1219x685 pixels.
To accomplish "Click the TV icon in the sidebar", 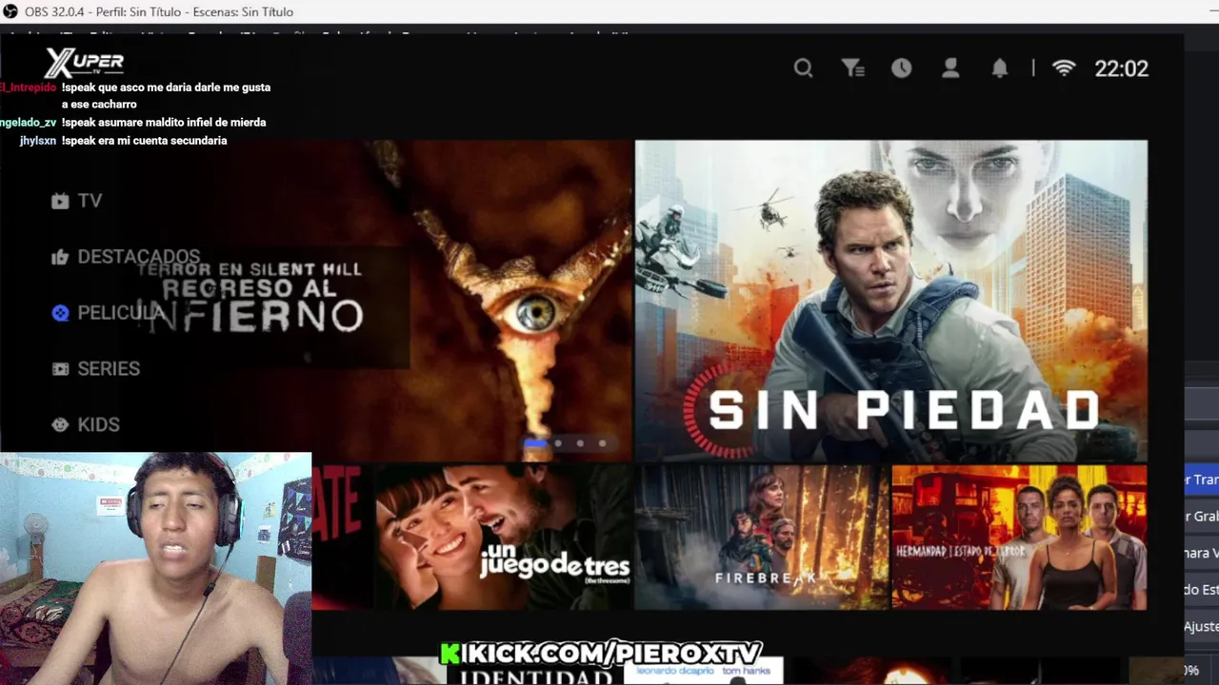I will point(60,201).
